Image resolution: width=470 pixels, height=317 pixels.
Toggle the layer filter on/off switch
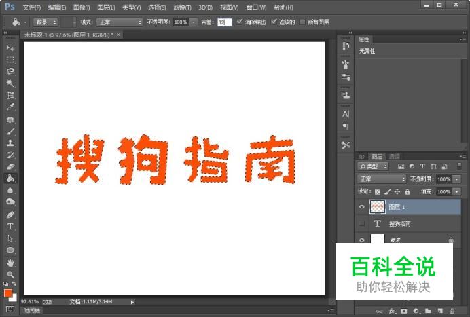click(459, 166)
